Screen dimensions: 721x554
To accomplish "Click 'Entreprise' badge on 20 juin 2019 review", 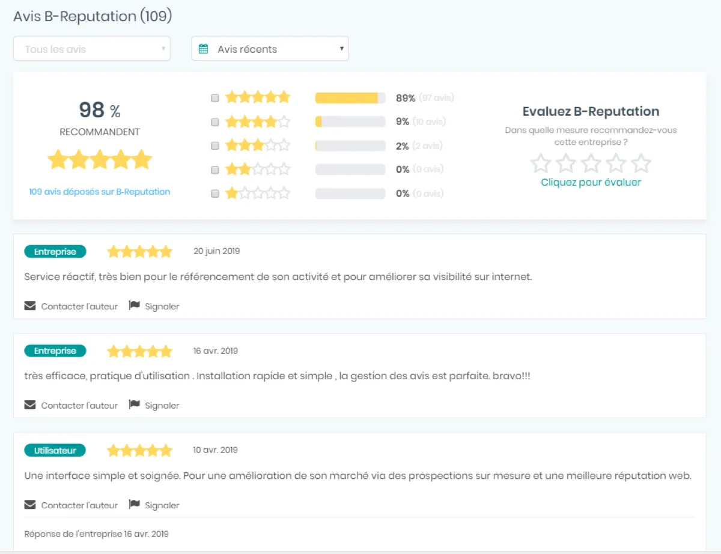I will (x=55, y=252).
